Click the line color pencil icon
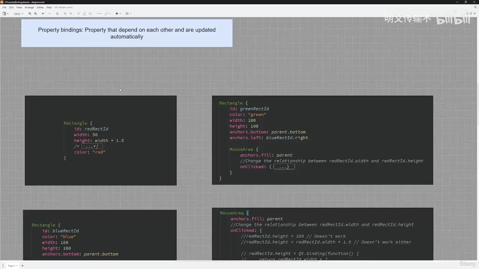This screenshot has height=269, width=479. pos(84,14)
